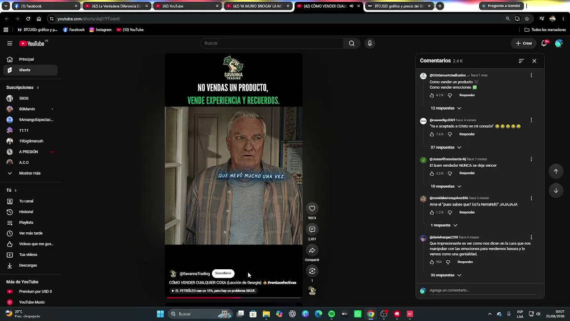
Task: Start voice search with the microphone
Action: pos(370,43)
